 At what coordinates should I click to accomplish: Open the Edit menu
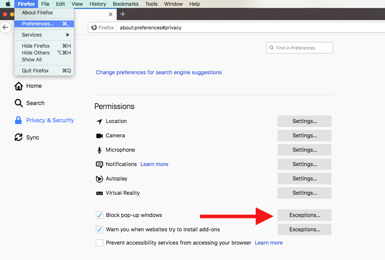pyautogui.click(x=60, y=4)
